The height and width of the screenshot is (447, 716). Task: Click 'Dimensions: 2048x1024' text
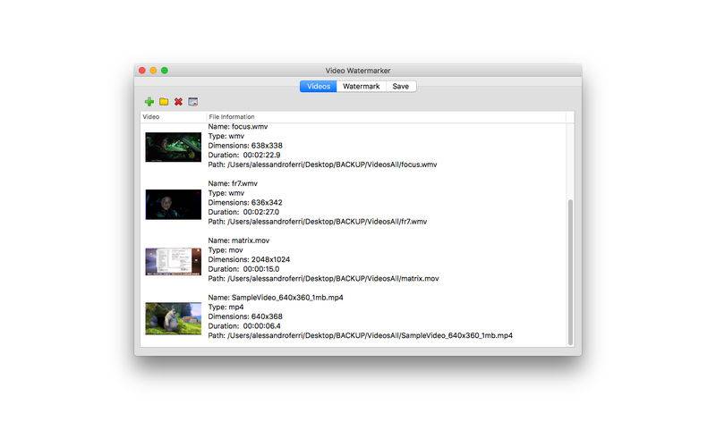tap(249, 259)
